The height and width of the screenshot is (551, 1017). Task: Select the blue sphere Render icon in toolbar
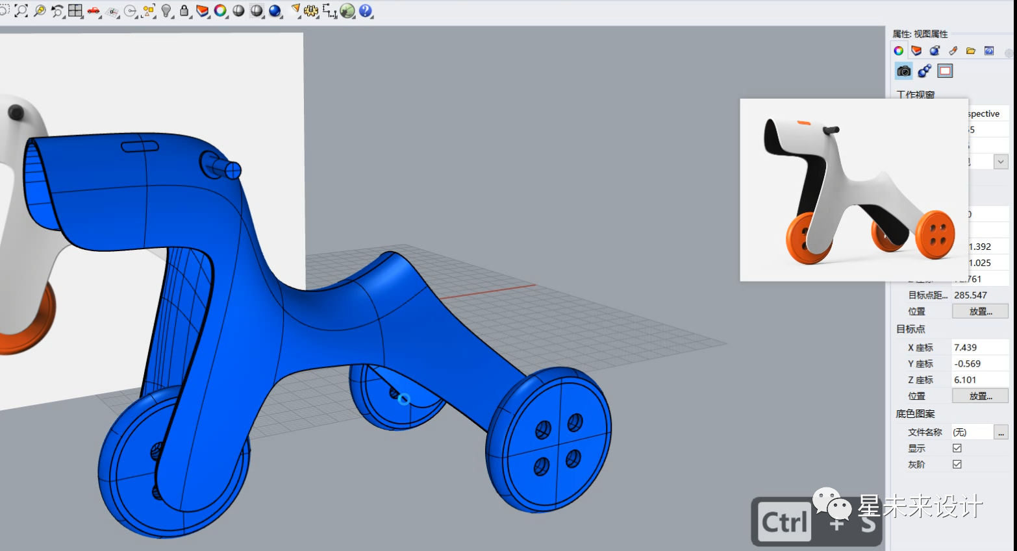[x=275, y=11]
